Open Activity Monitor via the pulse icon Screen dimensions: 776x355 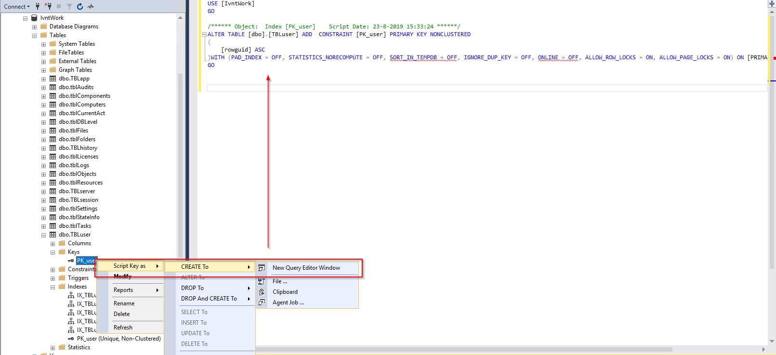(91, 6)
